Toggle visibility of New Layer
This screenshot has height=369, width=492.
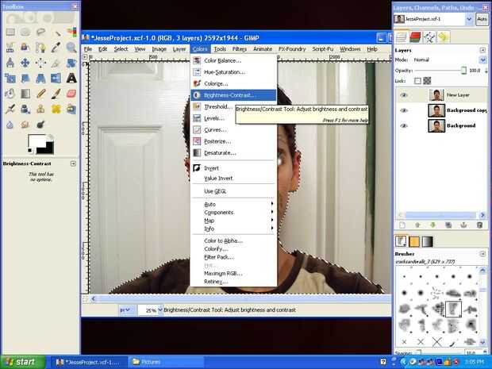[x=404, y=95]
